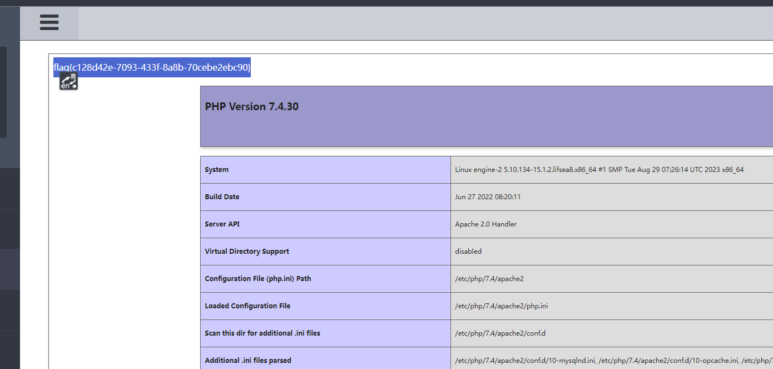Screen dimensions: 773x369
Task: Select the Loaded Configuration File label
Action: [x=247, y=306]
